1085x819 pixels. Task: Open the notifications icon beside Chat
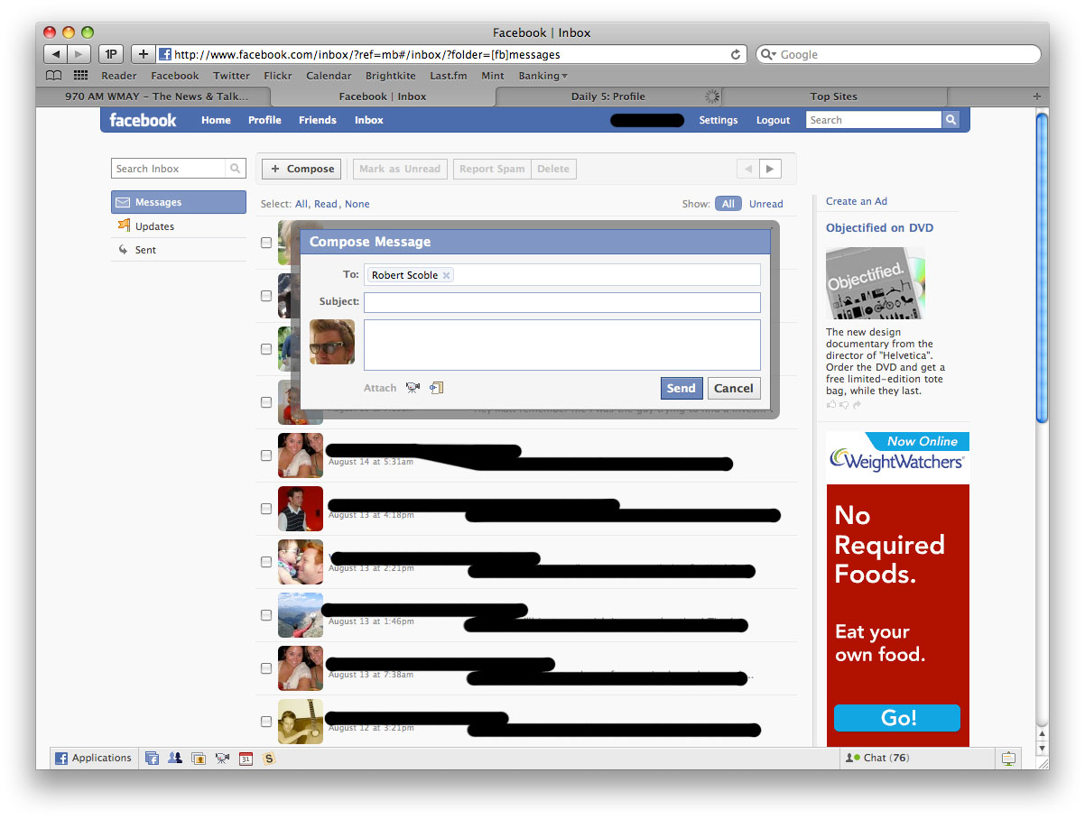(1009, 759)
